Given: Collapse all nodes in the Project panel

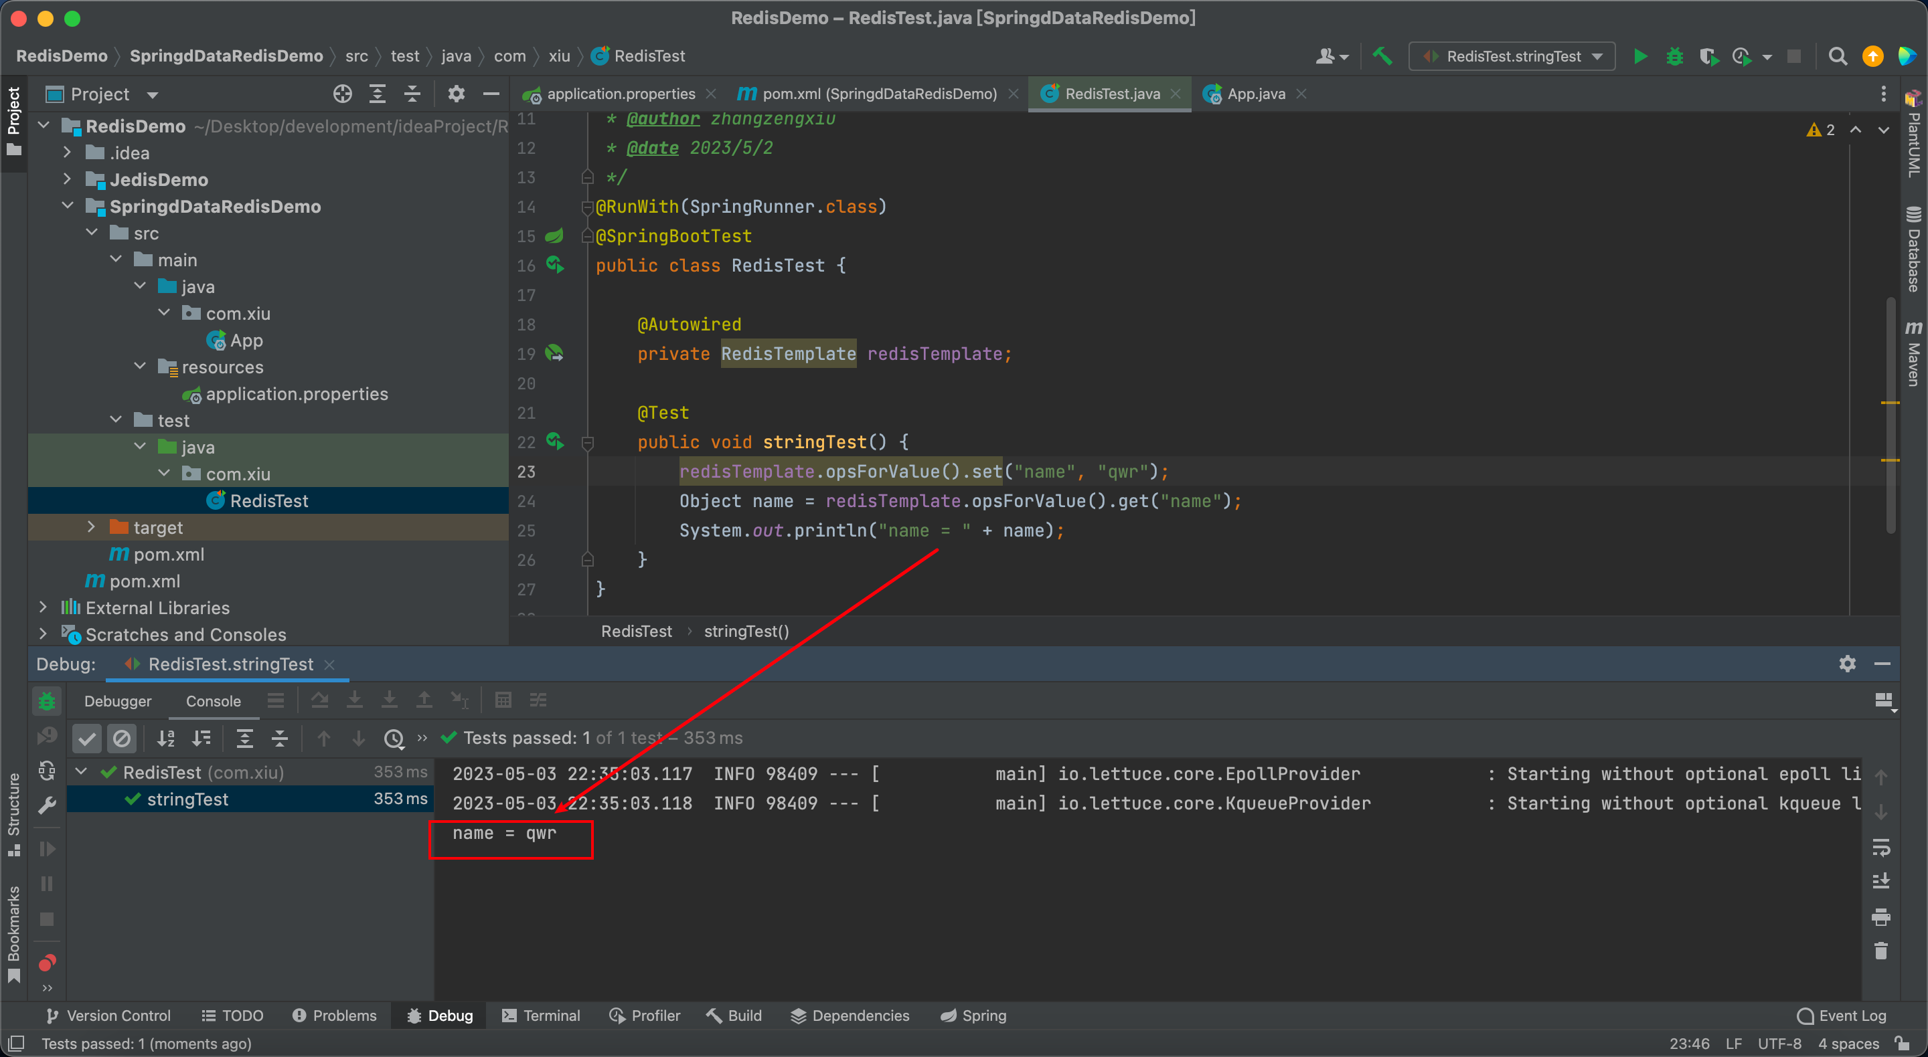Looking at the screenshot, I should tap(412, 94).
